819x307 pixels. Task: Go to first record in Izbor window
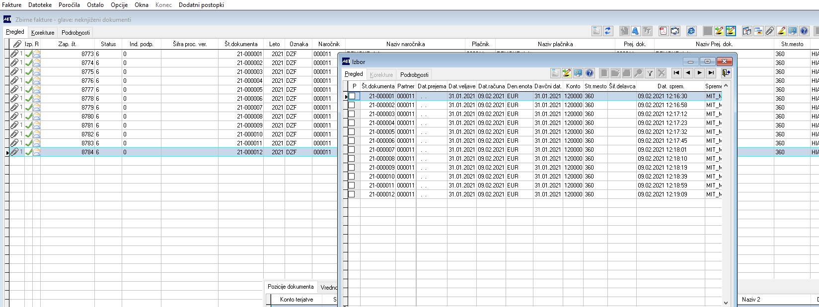click(676, 73)
